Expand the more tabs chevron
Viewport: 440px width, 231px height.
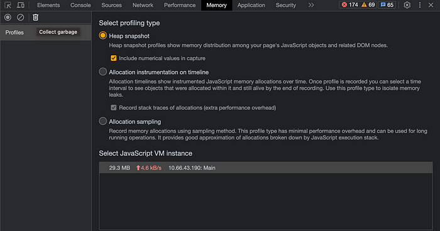(311, 5)
